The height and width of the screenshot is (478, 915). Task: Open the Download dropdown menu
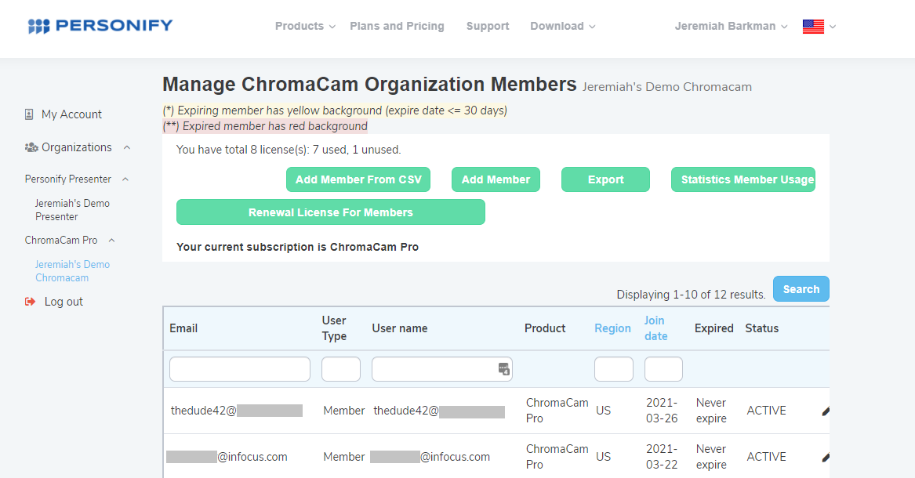coord(562,26)
